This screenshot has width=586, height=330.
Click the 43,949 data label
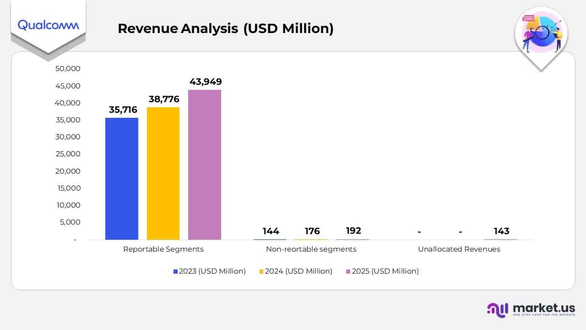coord(206,82)
